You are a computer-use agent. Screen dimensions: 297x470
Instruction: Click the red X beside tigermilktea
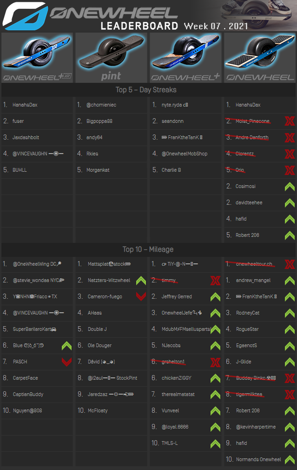(289, 395)
